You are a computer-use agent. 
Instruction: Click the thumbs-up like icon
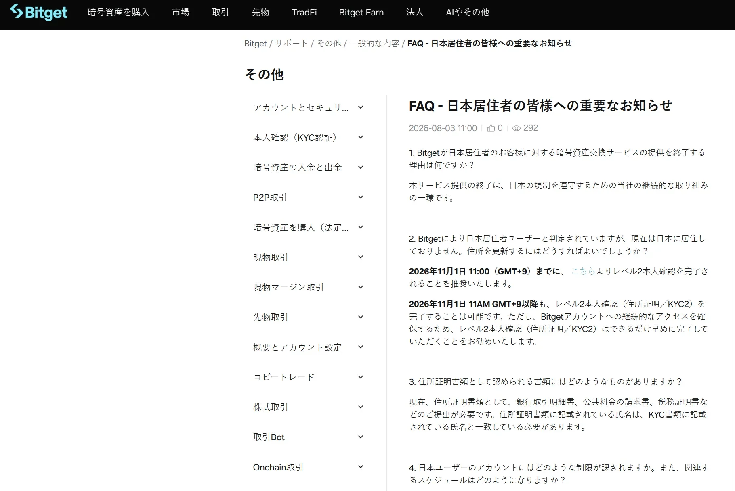click(x=491, y=128)
